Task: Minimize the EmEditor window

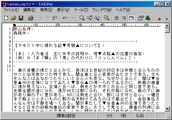Action: click(156, 4)
